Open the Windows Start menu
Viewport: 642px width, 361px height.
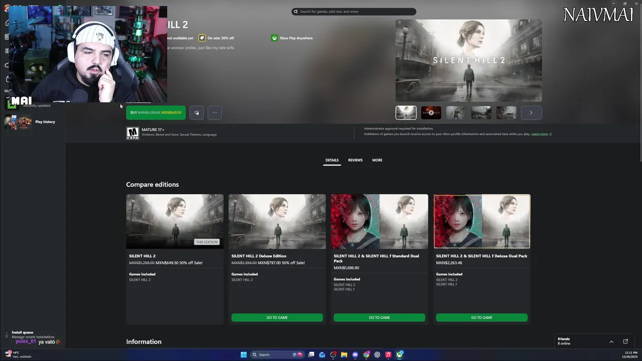(x=244, y=354)
